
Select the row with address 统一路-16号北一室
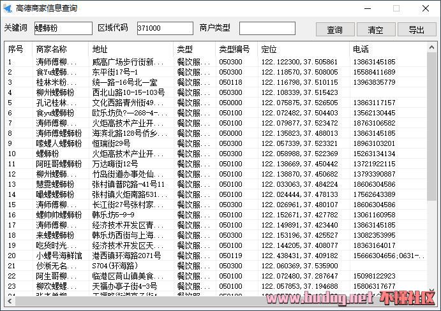tap(216, 82)
